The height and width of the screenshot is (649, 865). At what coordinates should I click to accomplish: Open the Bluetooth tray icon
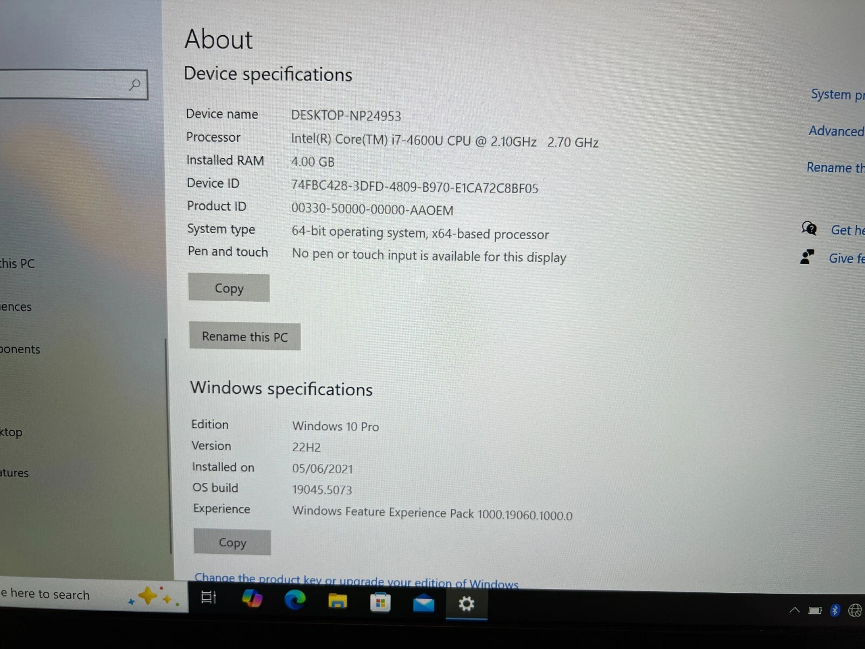tap(835, 611)
